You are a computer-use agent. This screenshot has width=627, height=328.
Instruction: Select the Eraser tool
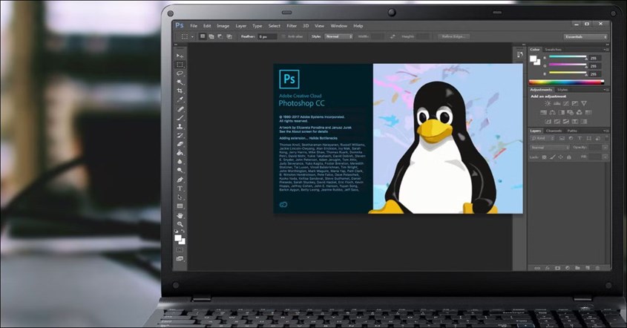(180, 144)
